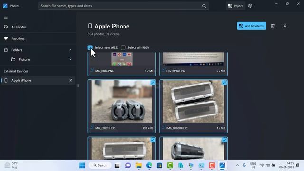This screenshot has width=304, height=171.
Task: Click taskbar Search box
Action: pyautogui.click(x=100, y=165)
